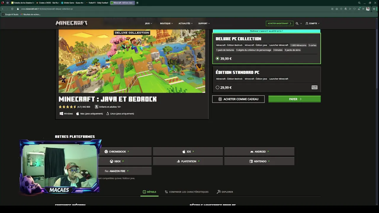Open the iOS platform link
The height and width of the screenshot is (213, 379).
[188, 152]
